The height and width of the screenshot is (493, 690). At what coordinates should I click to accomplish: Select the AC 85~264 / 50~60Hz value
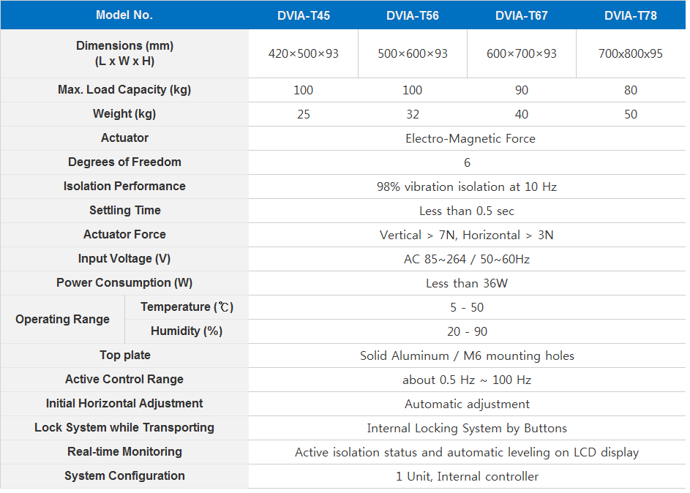(x=467, y=259)
